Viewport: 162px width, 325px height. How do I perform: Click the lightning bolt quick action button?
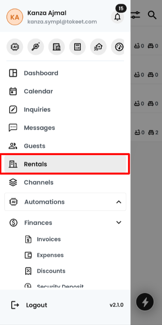point(145,302)
